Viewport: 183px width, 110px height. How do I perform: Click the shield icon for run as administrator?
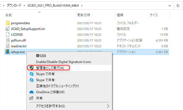(x=32, y=68)
